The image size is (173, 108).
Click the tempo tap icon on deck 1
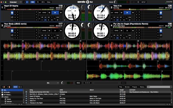65,20
